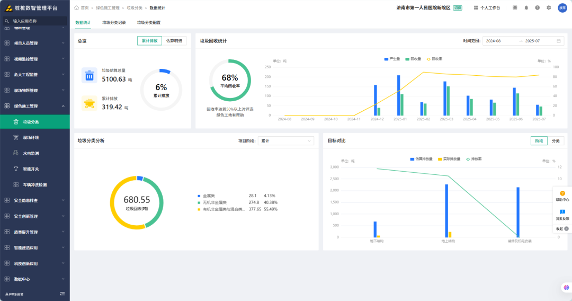Click the 切换 project switch button
The height and width of the screenshot is (301, 572).
pyautogui.click(x=458, y=7)
